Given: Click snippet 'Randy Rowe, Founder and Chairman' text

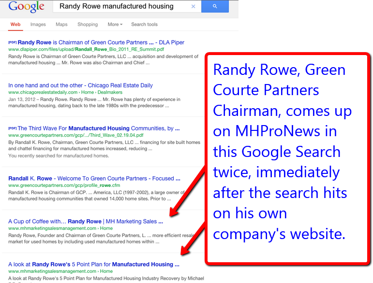Looking at the screenshot, I should pyautogui.click(x=101, y=239).
